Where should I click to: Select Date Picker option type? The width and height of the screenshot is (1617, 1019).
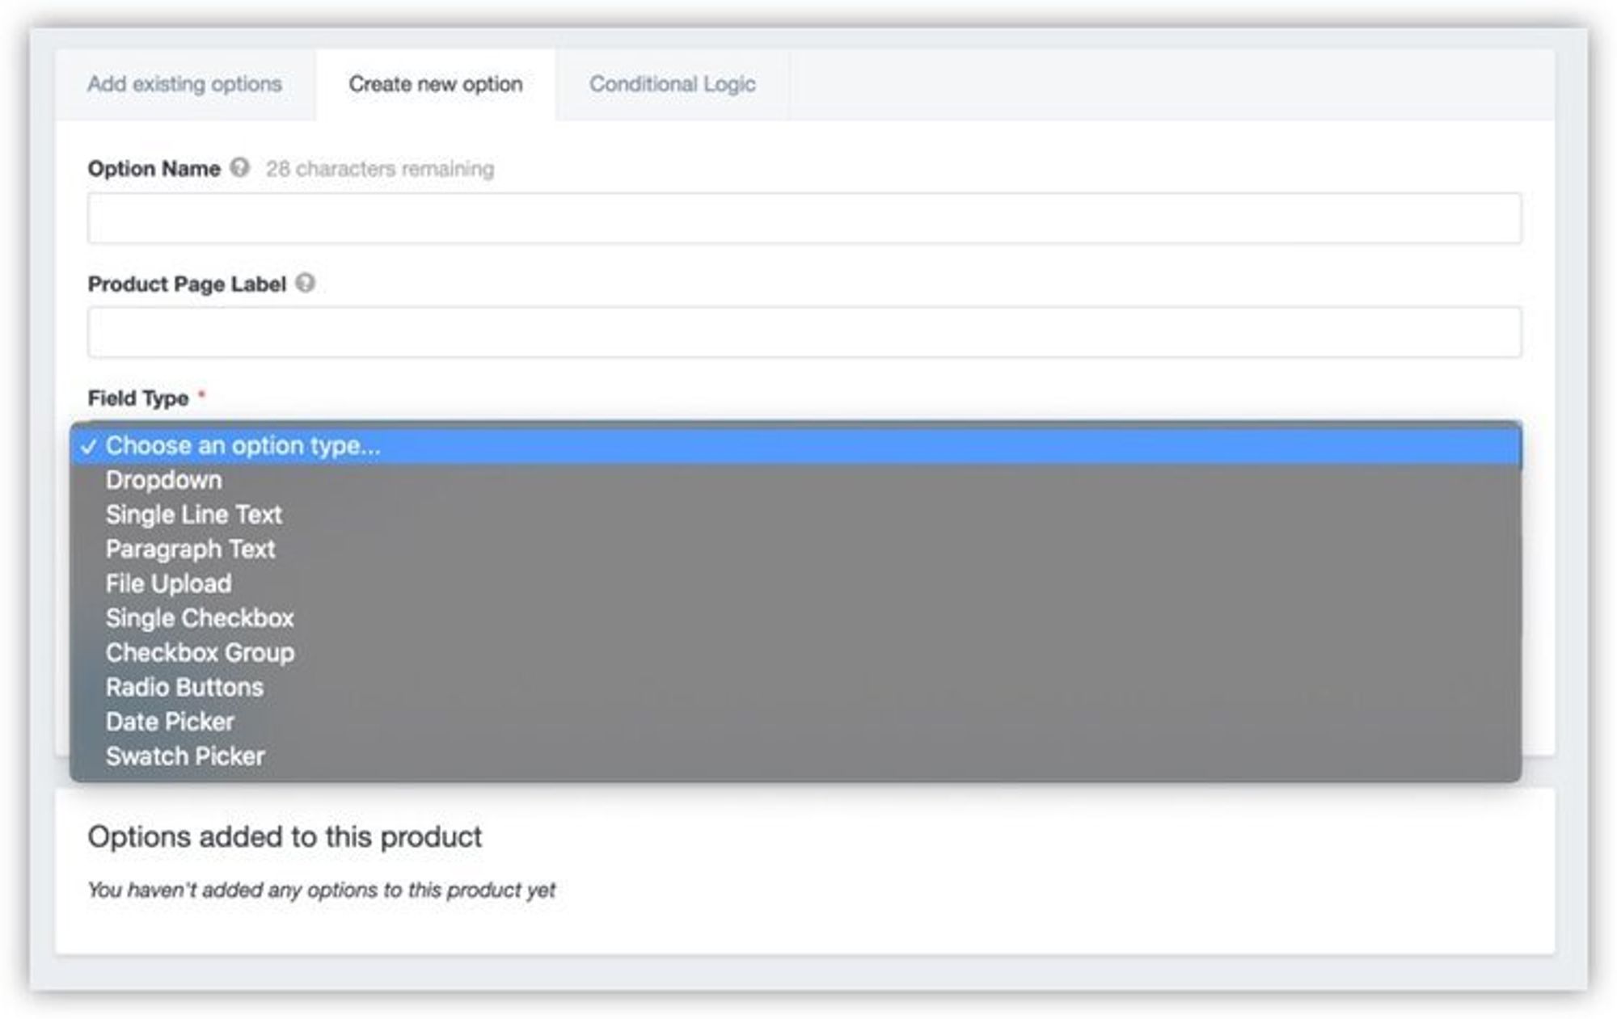(170, 722)
